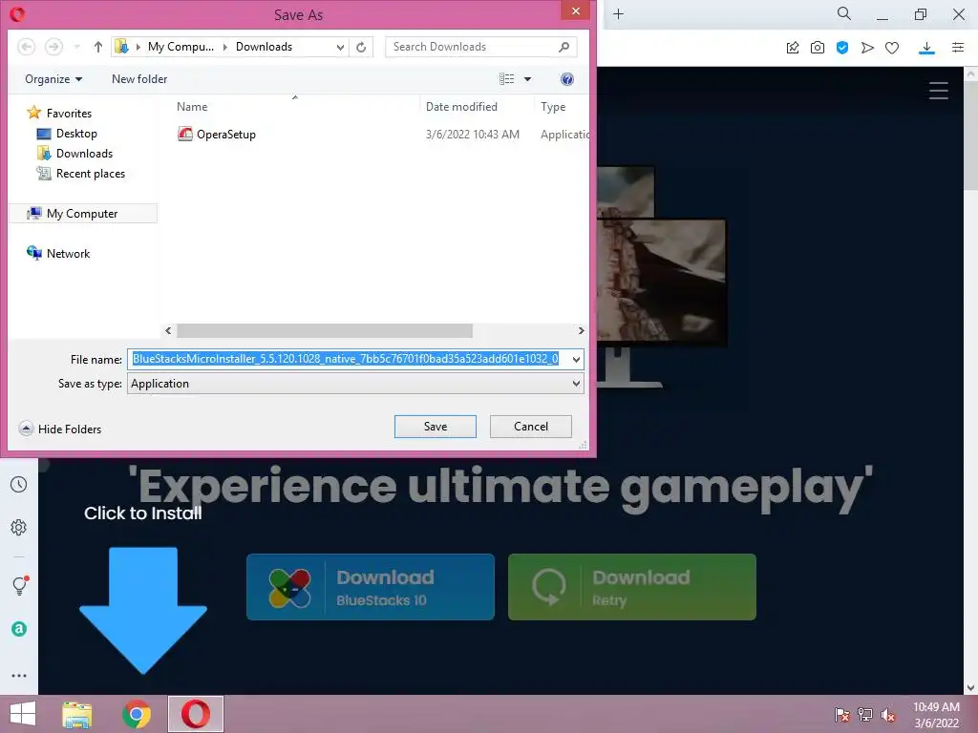Open Opera downloads icon
This screenshot has width=978, height=733.
click(926, 48)
